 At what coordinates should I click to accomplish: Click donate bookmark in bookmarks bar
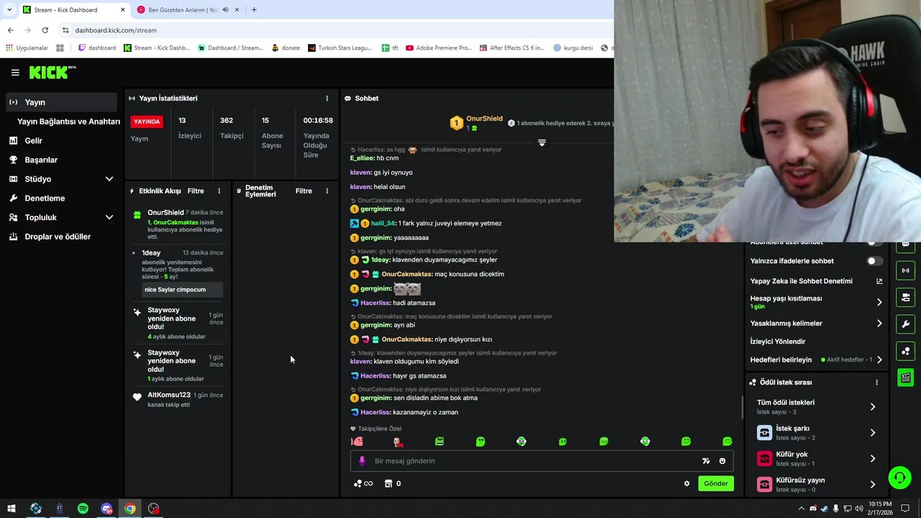pos(286,48)
